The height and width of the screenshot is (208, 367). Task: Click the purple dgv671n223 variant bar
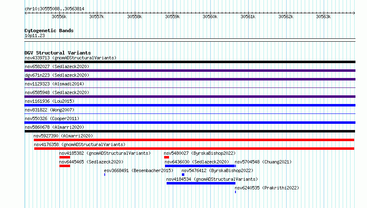coord(190,79)
